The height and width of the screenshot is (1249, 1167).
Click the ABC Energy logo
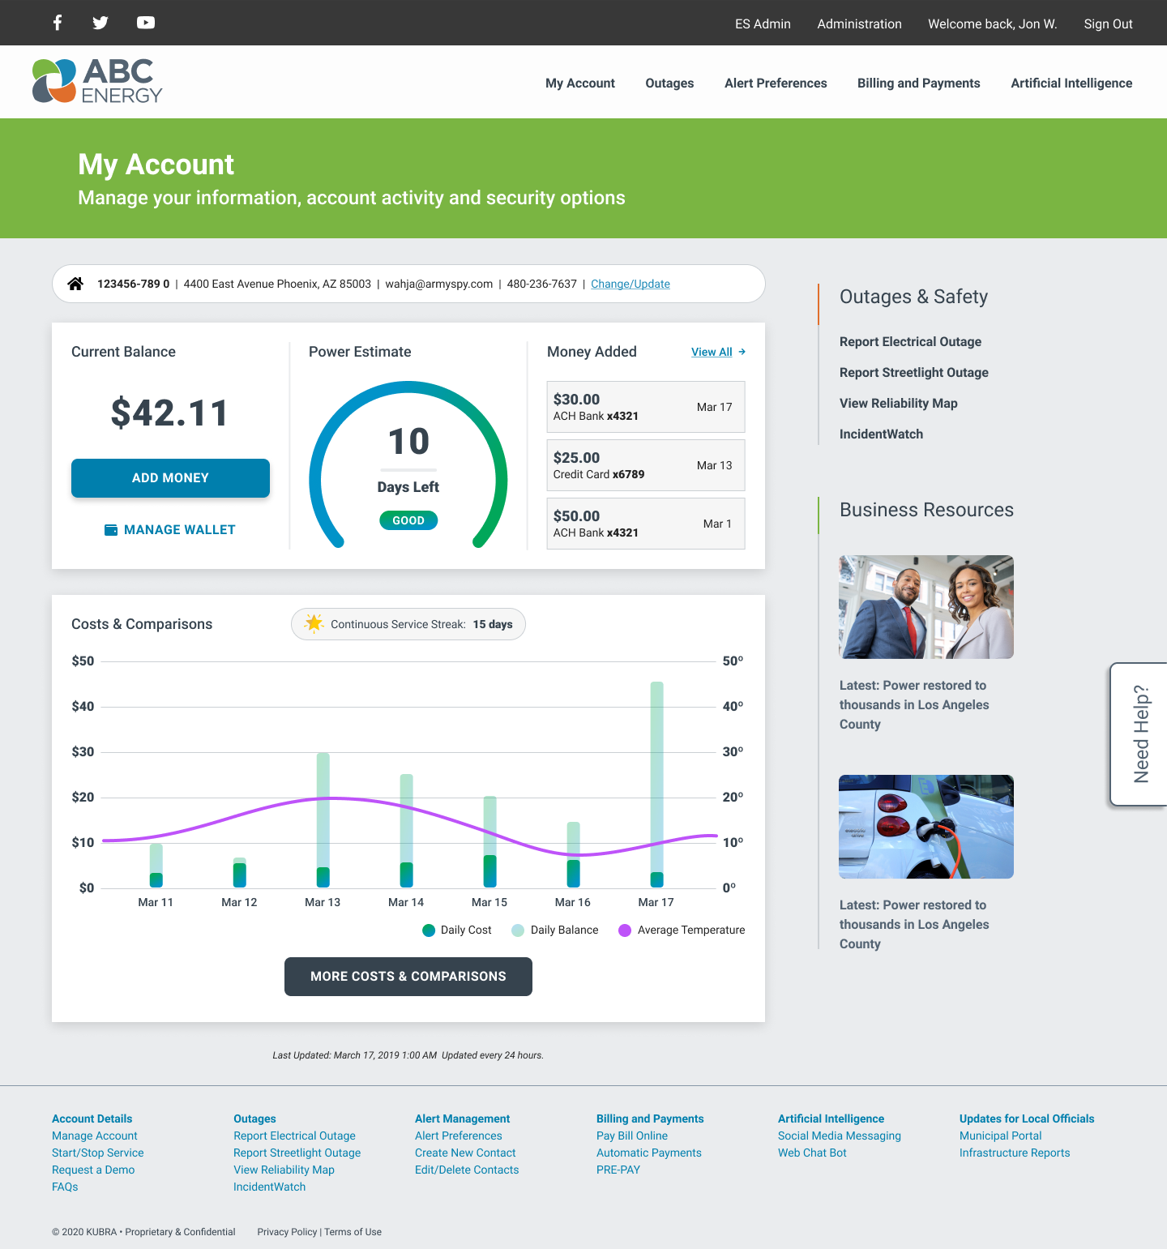(97, 81)
